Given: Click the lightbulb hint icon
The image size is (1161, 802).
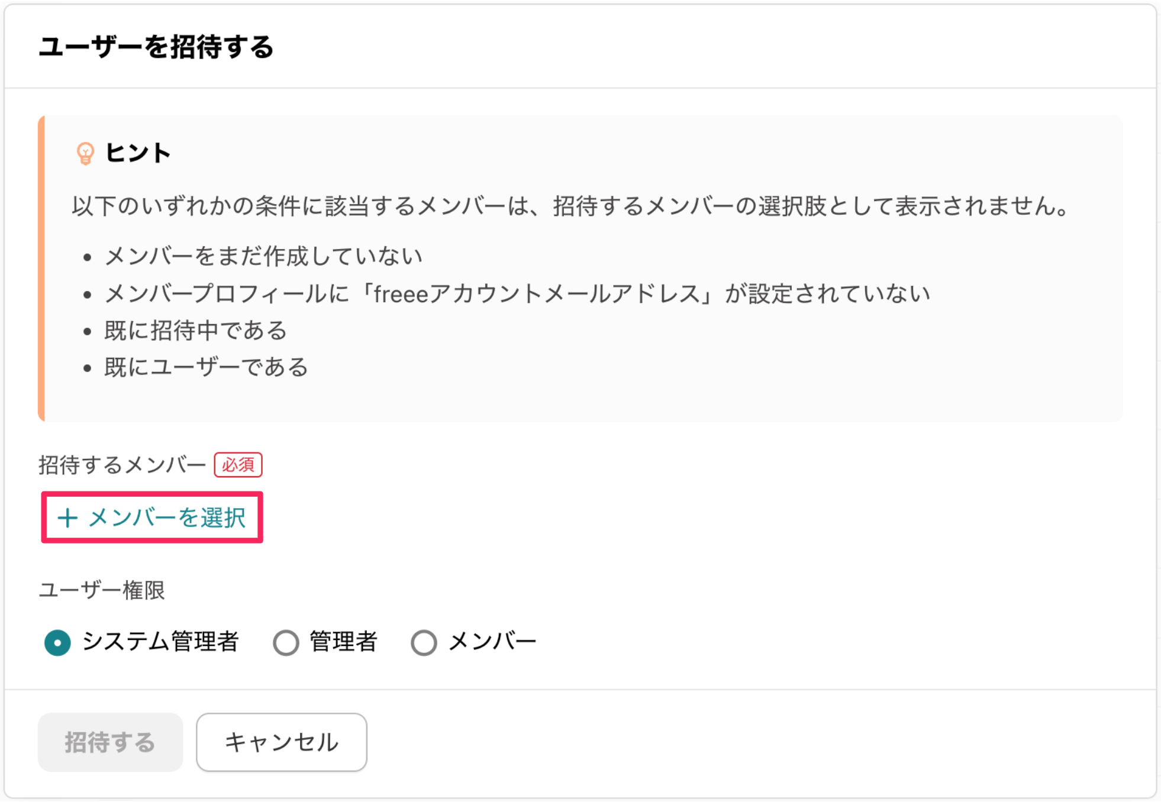Looking at the screenshot, I should 85,153.
